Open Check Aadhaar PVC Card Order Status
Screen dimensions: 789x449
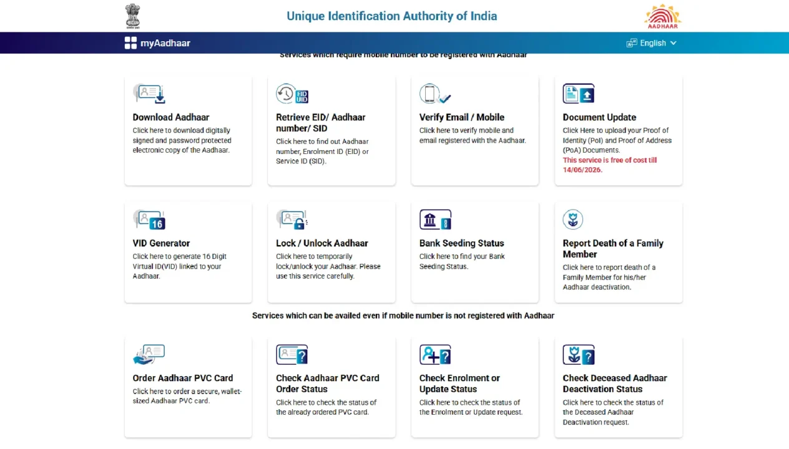pyautogui.click(x=331, y=387)
